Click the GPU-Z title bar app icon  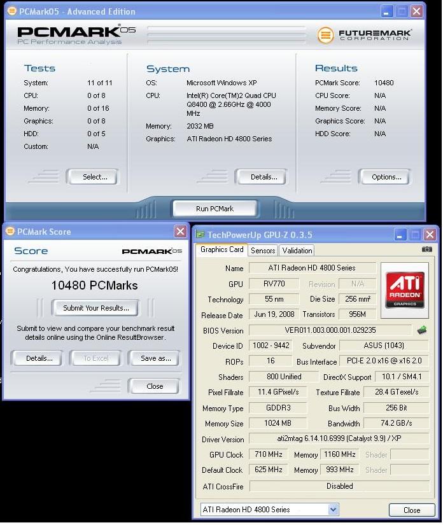point(200,235)
